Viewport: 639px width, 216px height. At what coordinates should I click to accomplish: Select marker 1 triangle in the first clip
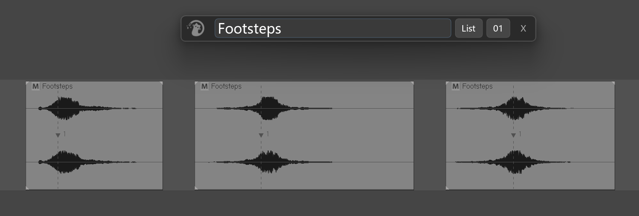(x=58, y=135)
